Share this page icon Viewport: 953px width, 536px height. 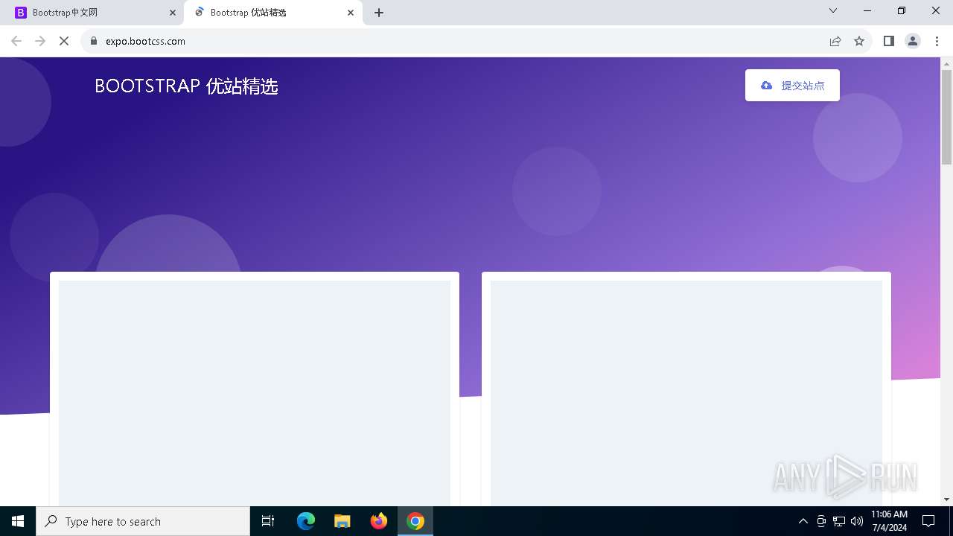(835, 41)
